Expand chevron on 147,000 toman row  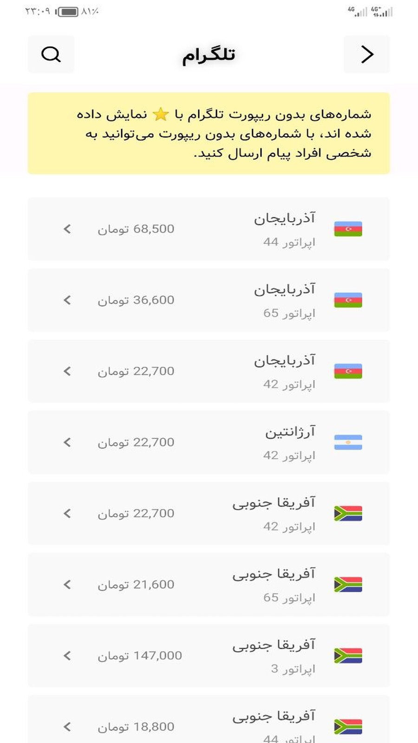coord(67,655)
